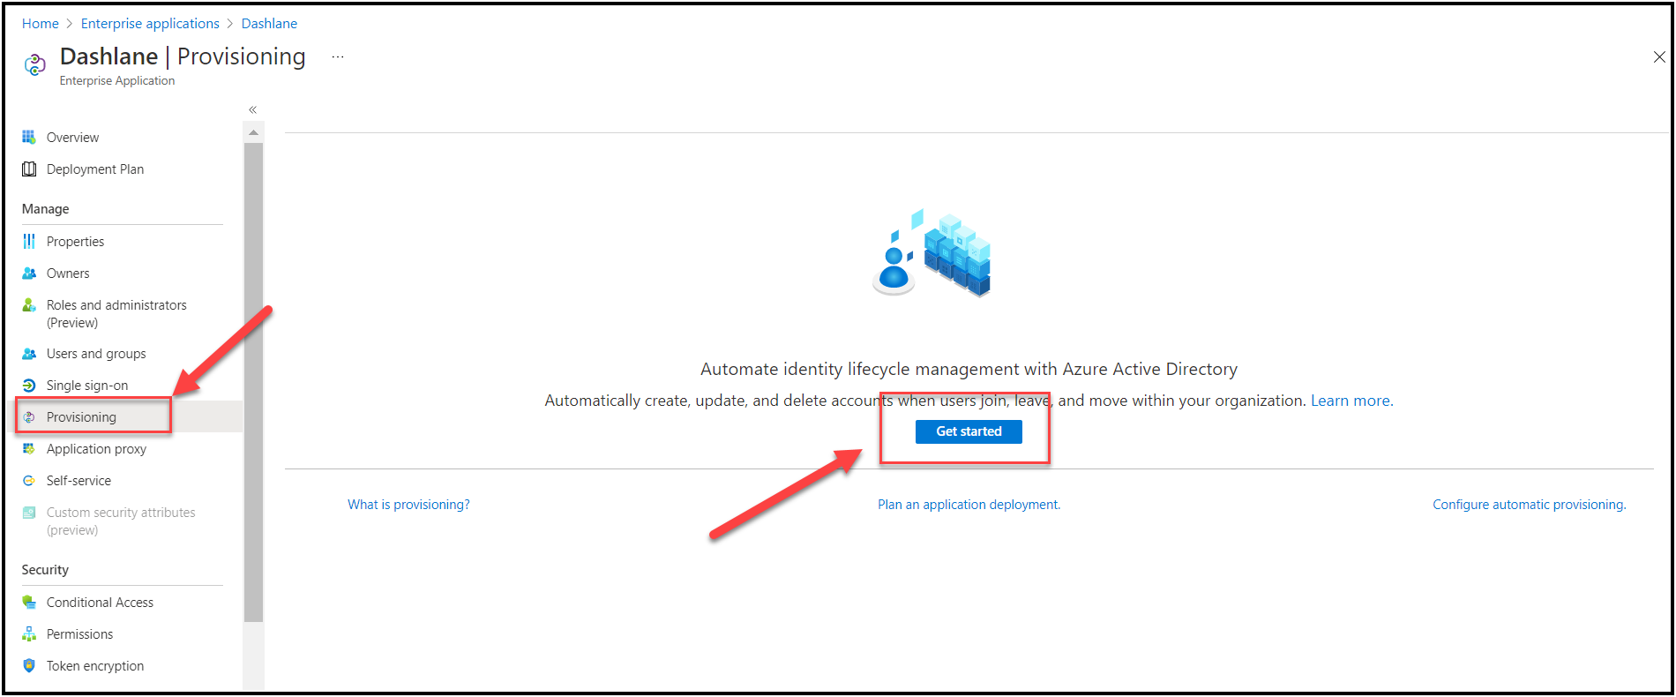1676x697 pixels.
Task: Click the Overview grid icon
Action: click(29, 138)
